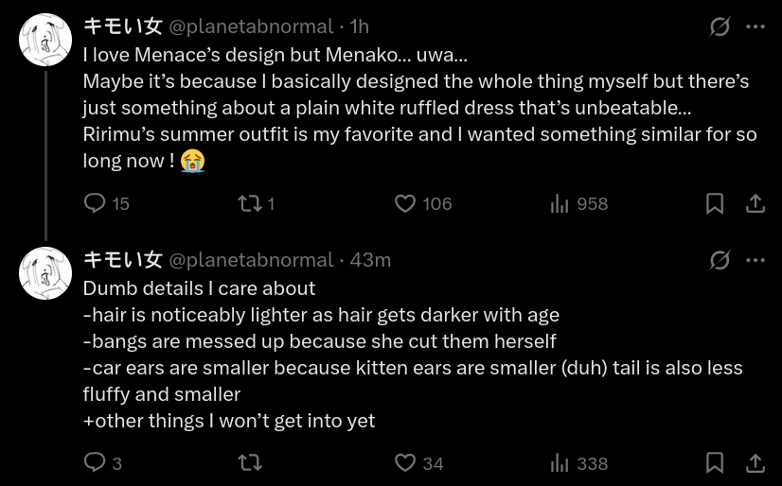
Task: Open @planetabnormal handle in first tweet
Action: tap(251, 26)
